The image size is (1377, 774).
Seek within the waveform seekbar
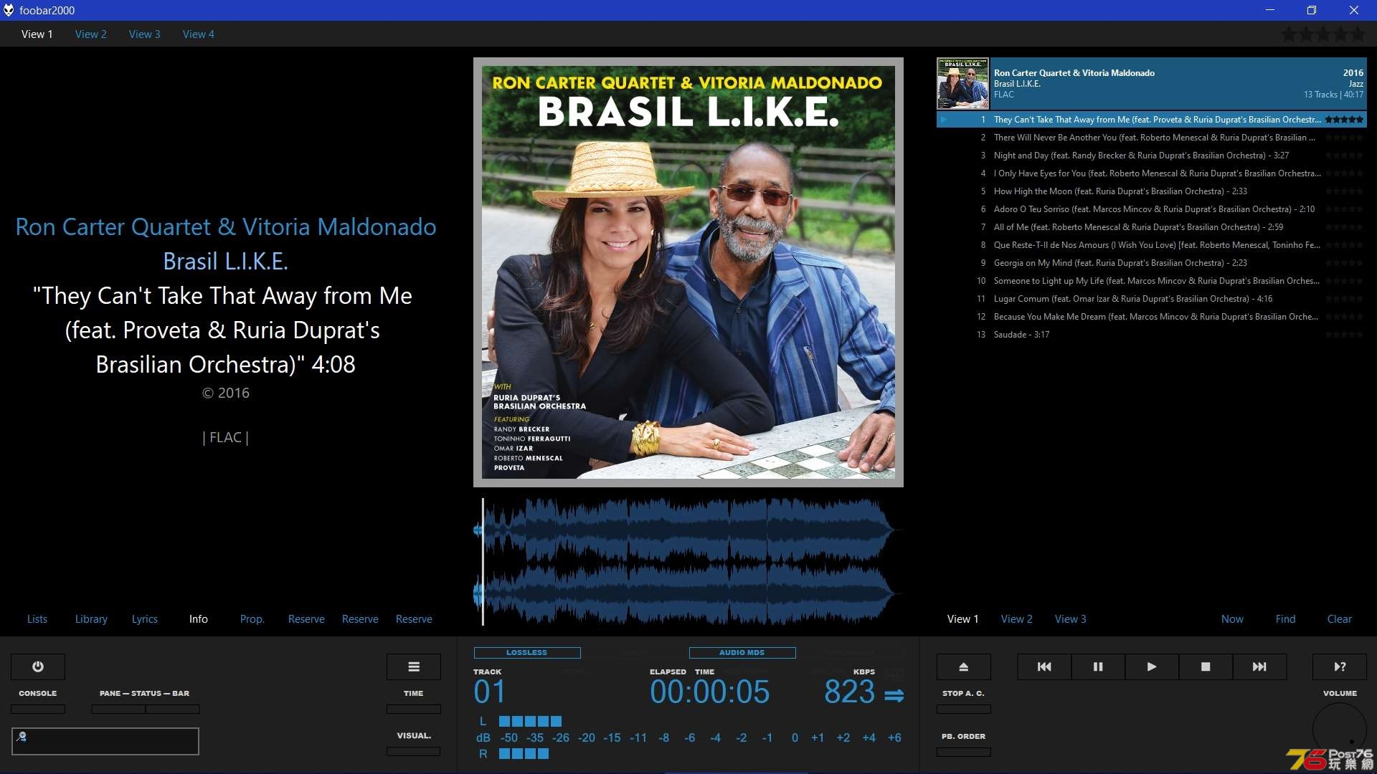tap(688, 562)
